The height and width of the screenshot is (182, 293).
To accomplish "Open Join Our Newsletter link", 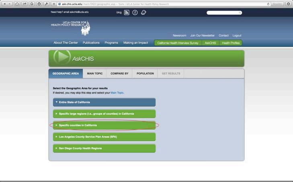I will click(x=203, y=35).
